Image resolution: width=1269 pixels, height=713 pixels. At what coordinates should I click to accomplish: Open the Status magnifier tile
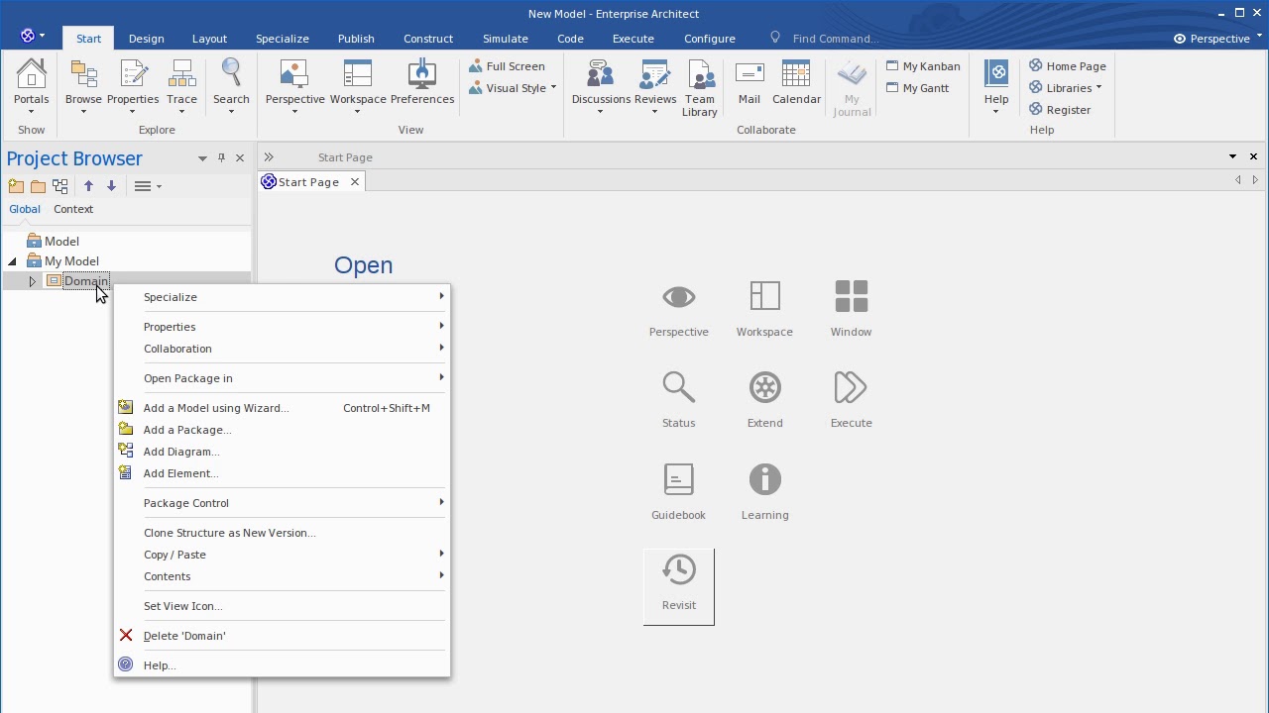[679, 400]
